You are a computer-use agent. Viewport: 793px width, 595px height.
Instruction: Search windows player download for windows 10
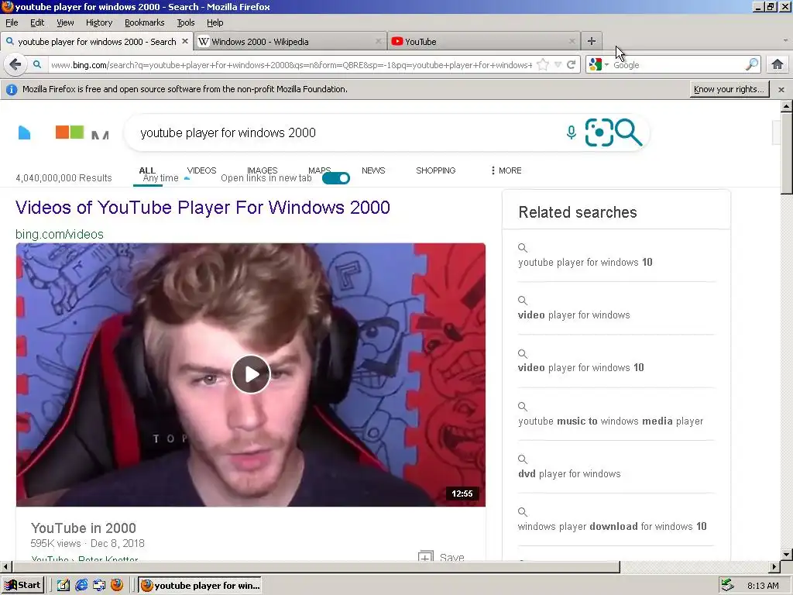pyautogui.click(x=612, y=526)
